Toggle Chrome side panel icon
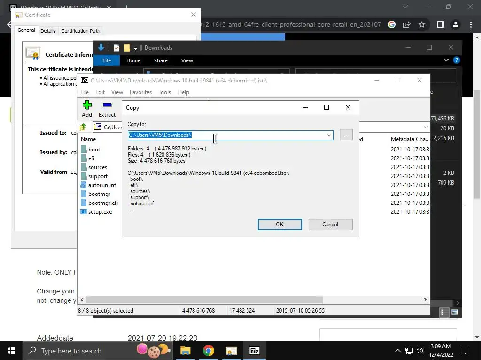The image size is (481, 360). tap(441, 24)
